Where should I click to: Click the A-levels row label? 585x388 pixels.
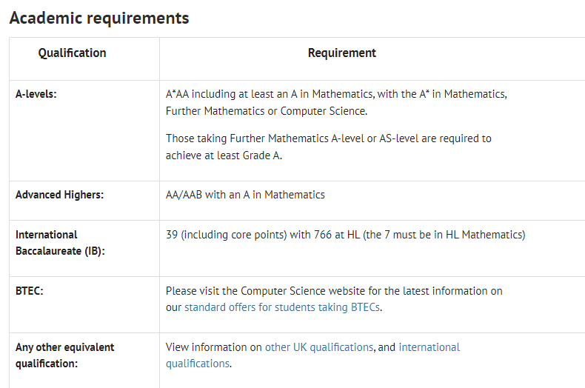coord(36,94)
